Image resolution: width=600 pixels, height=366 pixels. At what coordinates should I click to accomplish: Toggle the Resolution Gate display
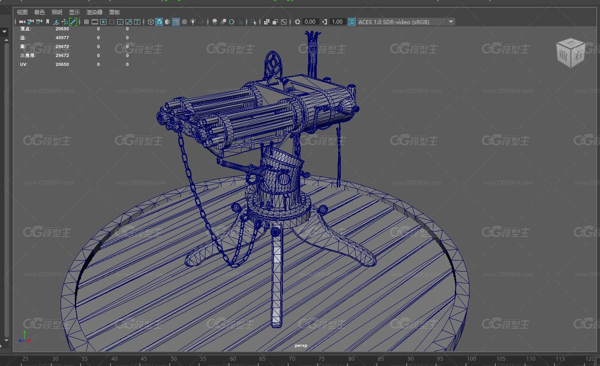coord(103,22)
